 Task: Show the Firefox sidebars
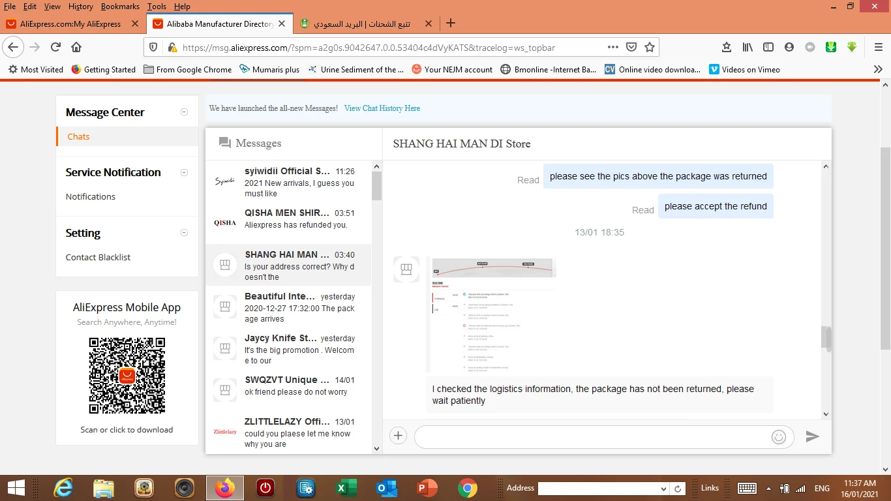tap(768, 47)
